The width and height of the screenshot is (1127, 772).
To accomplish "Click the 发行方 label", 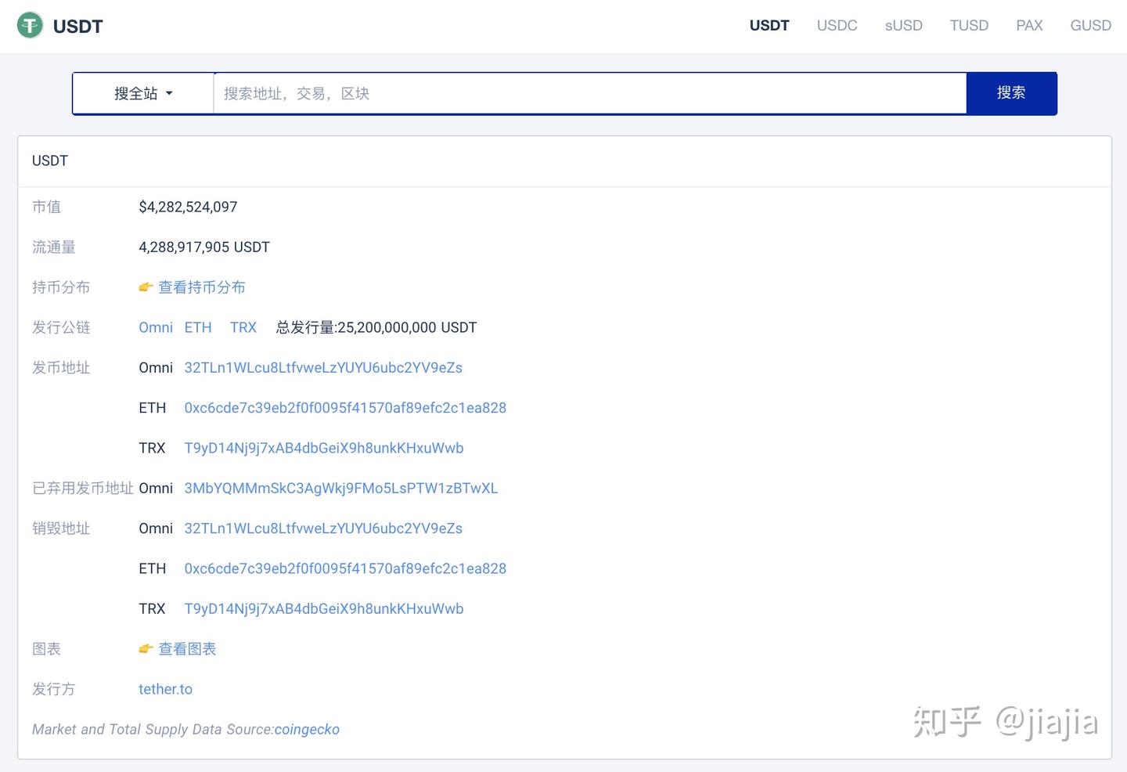I will coord(54,689).
